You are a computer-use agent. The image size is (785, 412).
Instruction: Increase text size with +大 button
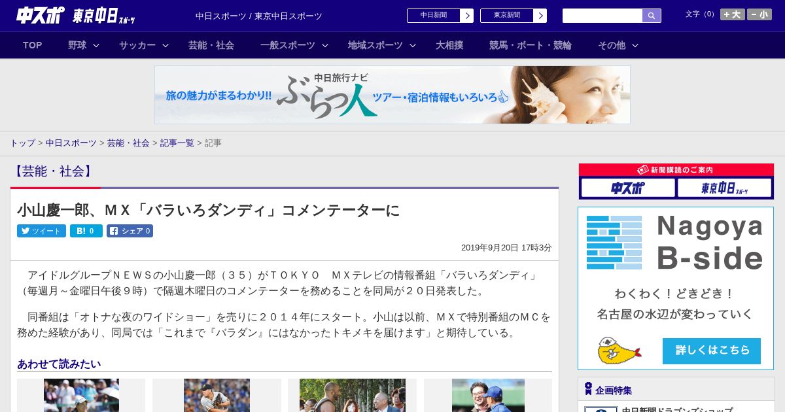[733, 14]
